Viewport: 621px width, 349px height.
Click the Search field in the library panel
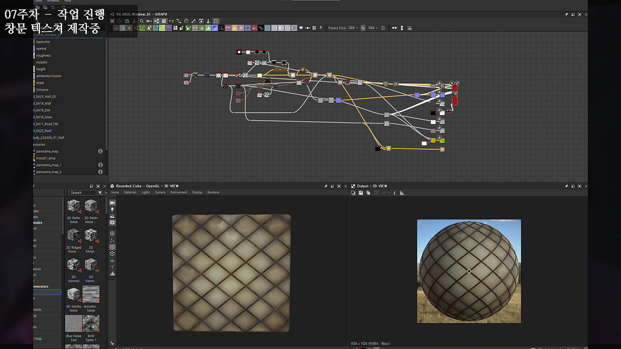click(82, 192)
